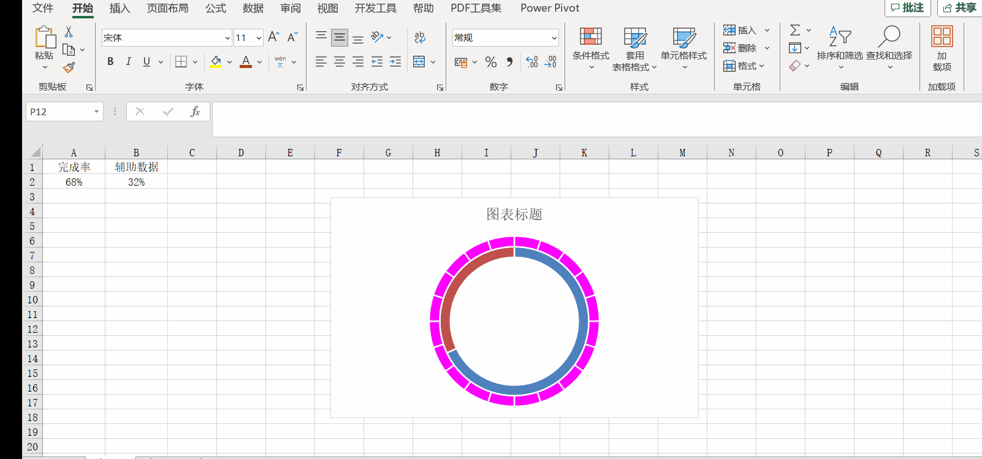Image resolution: width=982 pixels, height=459 pixels.
Task: Apply comma style
Action: (x=509, y=62)
